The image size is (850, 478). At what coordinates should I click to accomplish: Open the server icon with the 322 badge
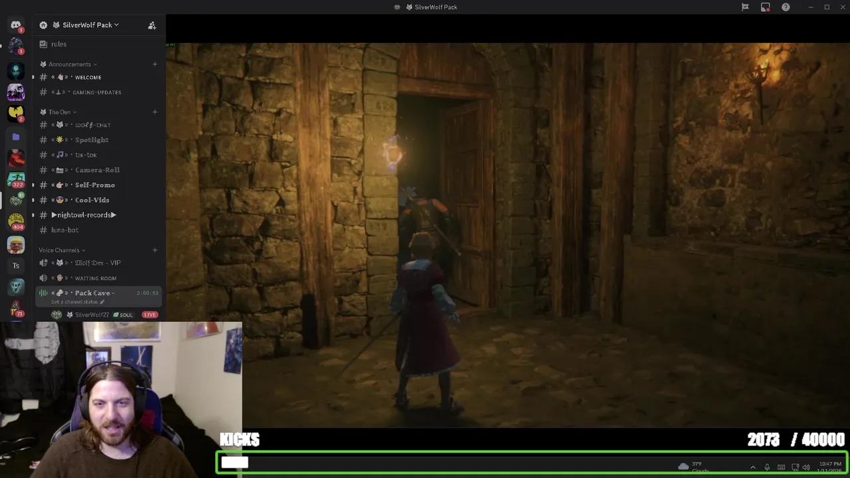16,179
